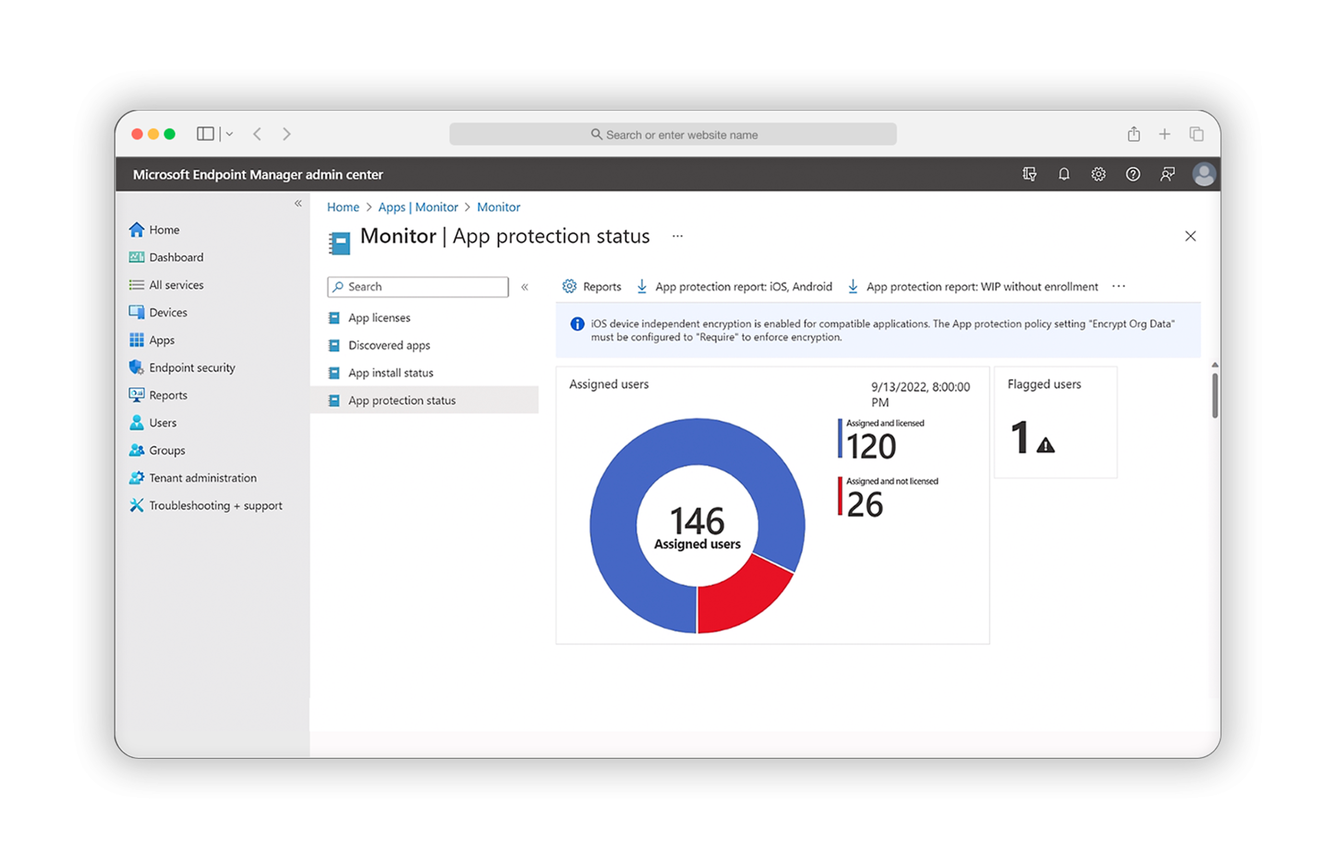Collapse the Monitor sub-menu panel
Screen dimensions: 1335x868
point(525,287)
